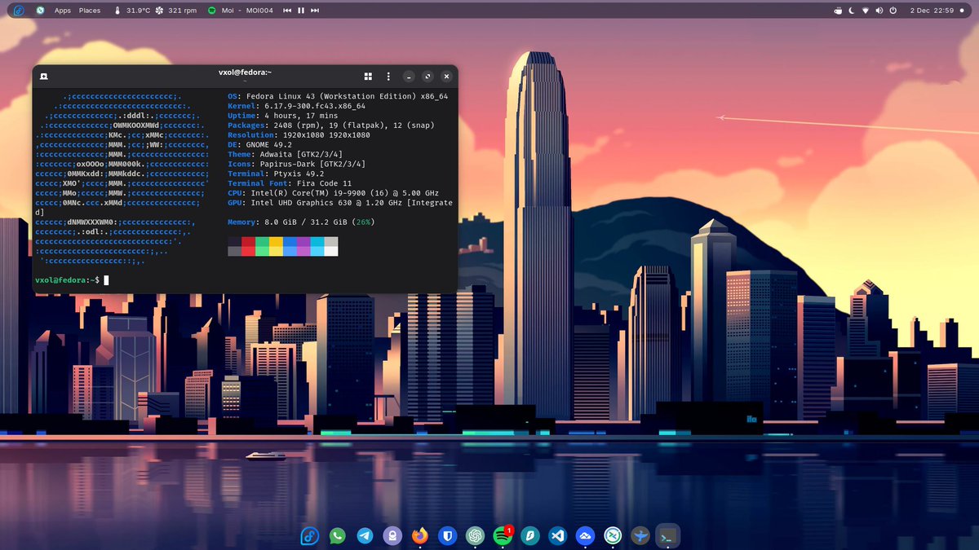The height and width of the screenshot is (550, 979).
Task: Launch Firefox from the dock
Action: coord(419,535)
